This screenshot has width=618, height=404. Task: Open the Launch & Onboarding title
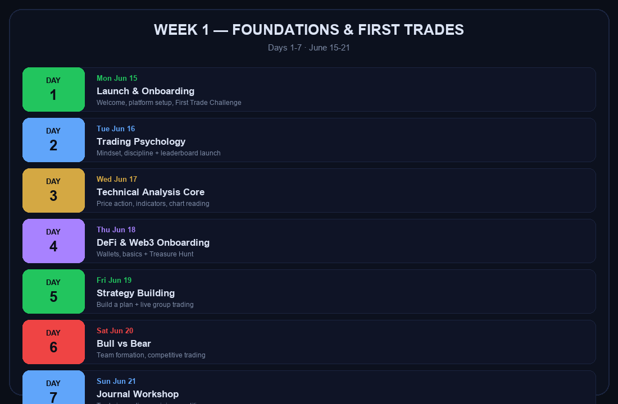click(x=146, y=91)
